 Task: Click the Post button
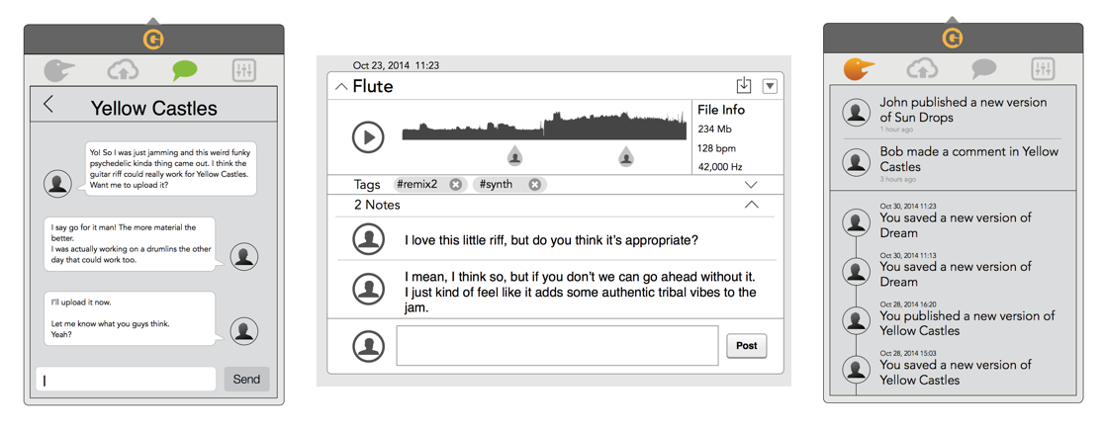pyautogui.click(x=746, y=345)
